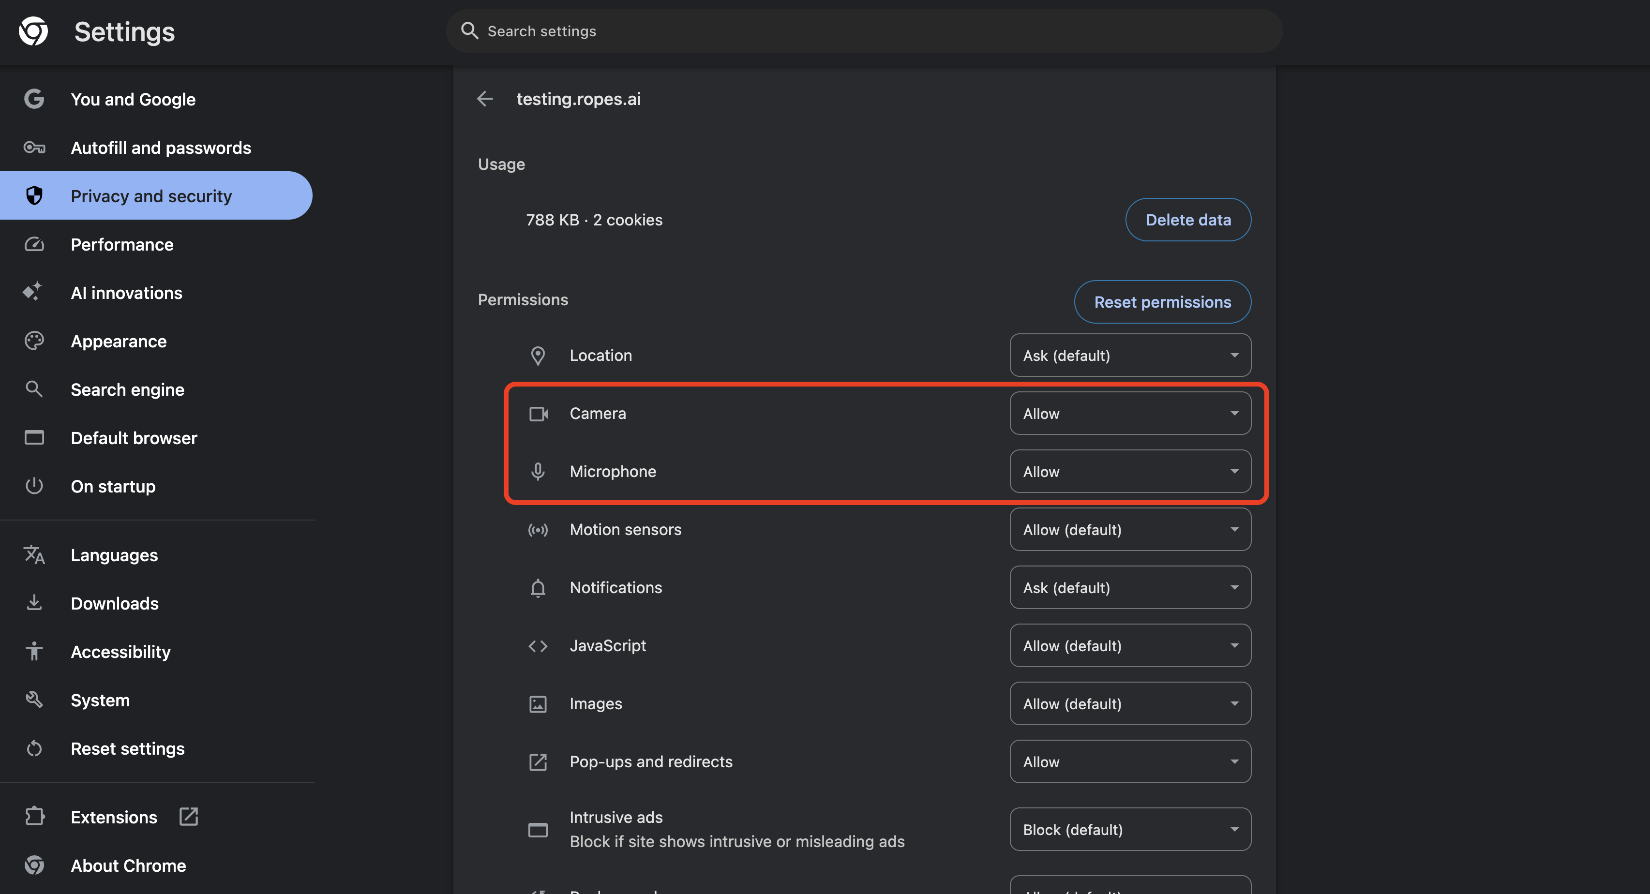This screenshot has height=894, width=1650.
Task: Open the Extensions link
Action: tap(156, 817)
